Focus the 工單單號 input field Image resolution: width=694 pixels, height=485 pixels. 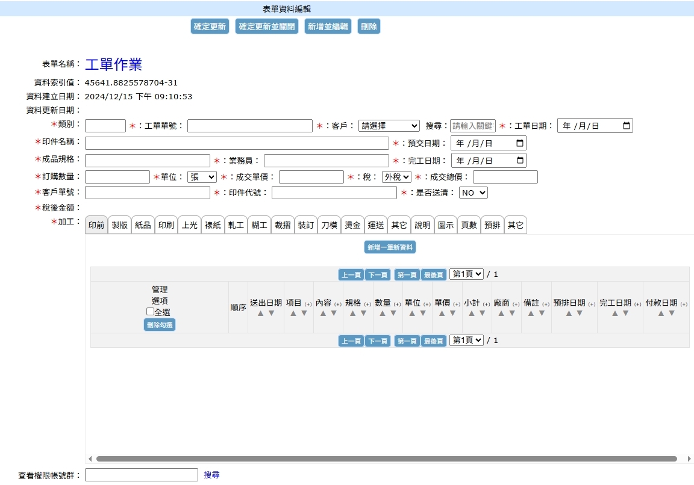pos(250,126)
